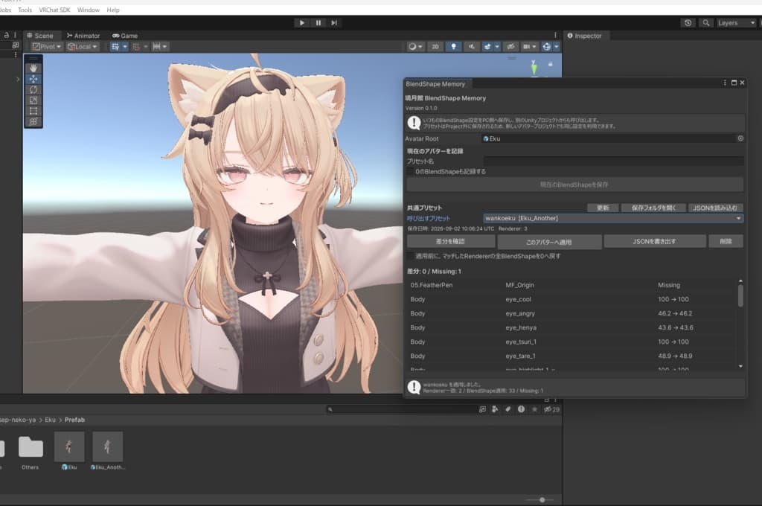Open search by label tag icon
The width and height of the screenshot is (762, 506).
pyautogui.click(x=508, y=409)
